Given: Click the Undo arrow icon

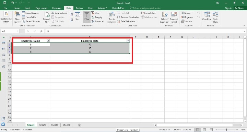Looking at the screenshot, I should [13, 3].
